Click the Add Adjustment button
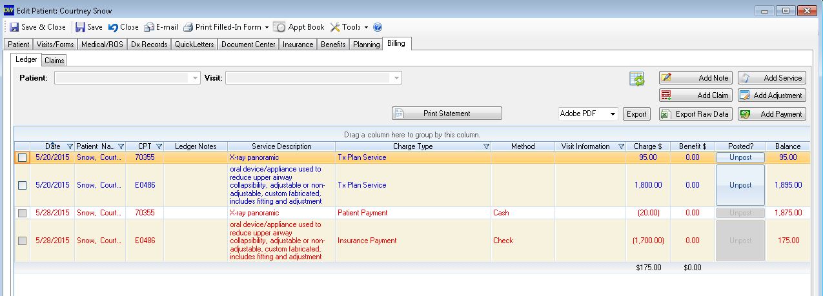This screenshot has height=296, width=823. tap(771, 95)
